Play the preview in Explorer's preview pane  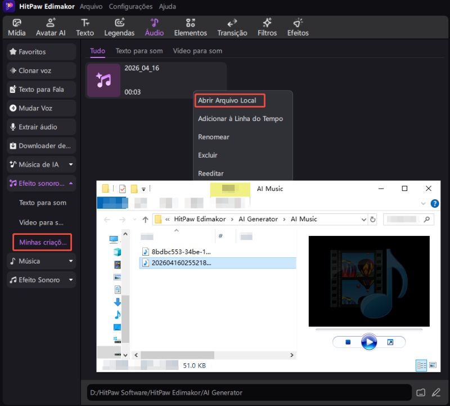point(369,342)
